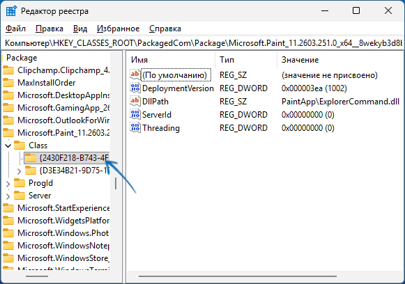Open the Файл menu
Screen dimensions: 405x284
(15, 29)
